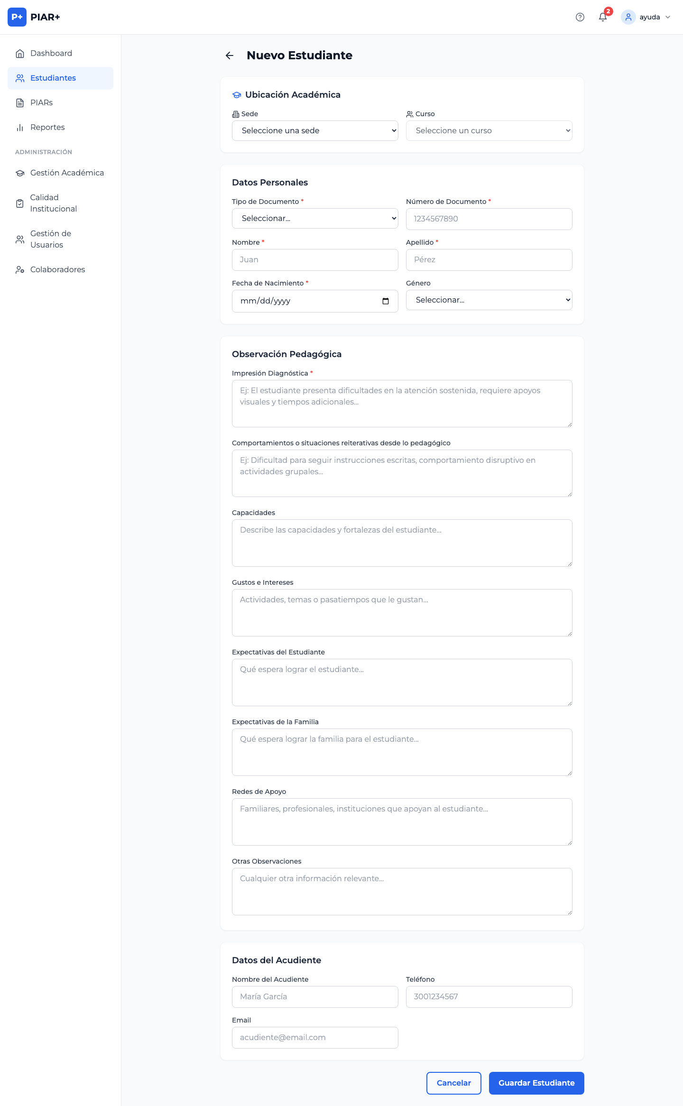683x1106 pixels.
Task: Open the calendar picker in Fecha de Nacimiento
Action: click(x=385, y=301)
